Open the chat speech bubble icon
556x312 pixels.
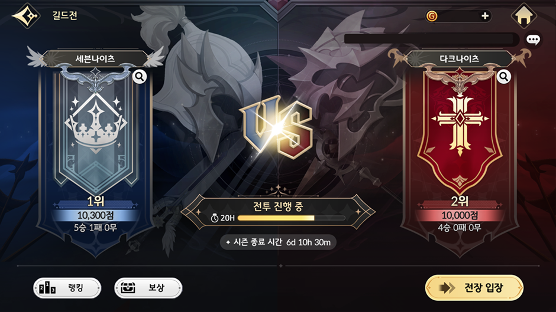click(x=533, y=40)
